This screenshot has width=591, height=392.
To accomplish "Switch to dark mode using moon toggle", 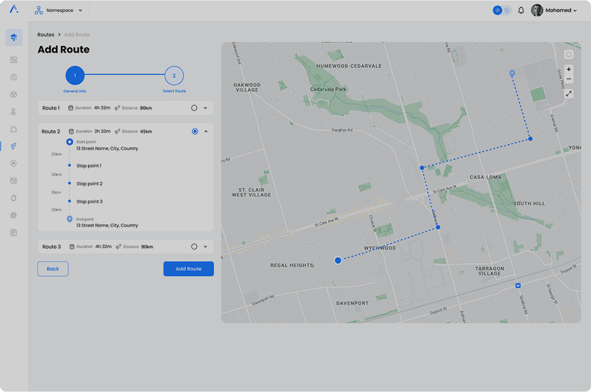I will [507, 11].
